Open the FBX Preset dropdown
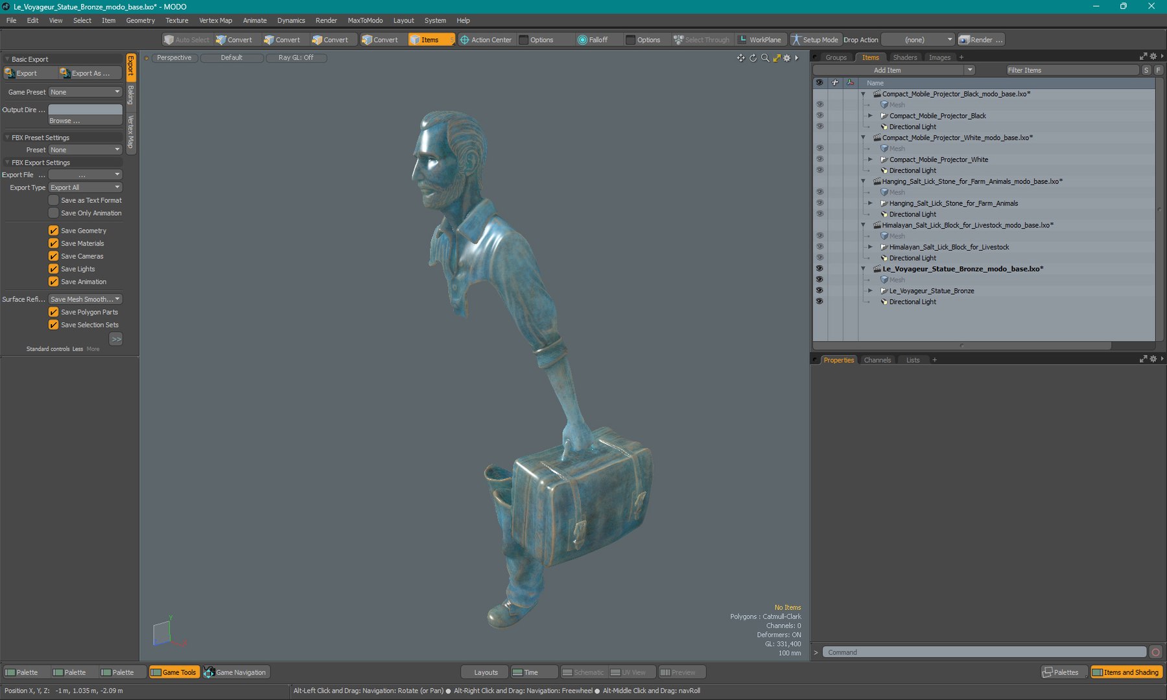Viewport: 1167px width, 700px height. pos(86,150)
